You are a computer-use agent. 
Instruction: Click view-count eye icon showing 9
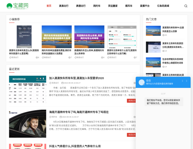pyautogui.click(x=102, y=58)
